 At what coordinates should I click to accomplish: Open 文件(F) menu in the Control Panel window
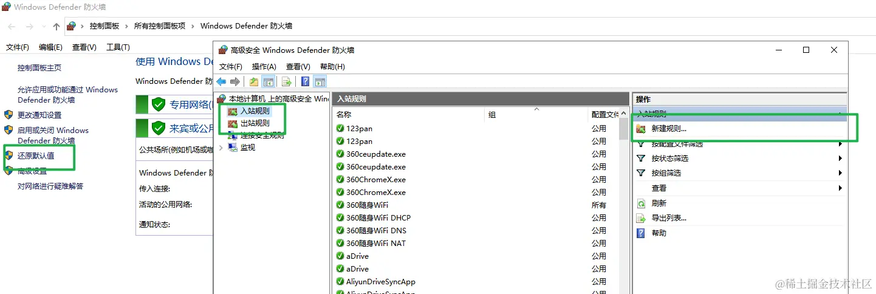click(x=17, y=47)
